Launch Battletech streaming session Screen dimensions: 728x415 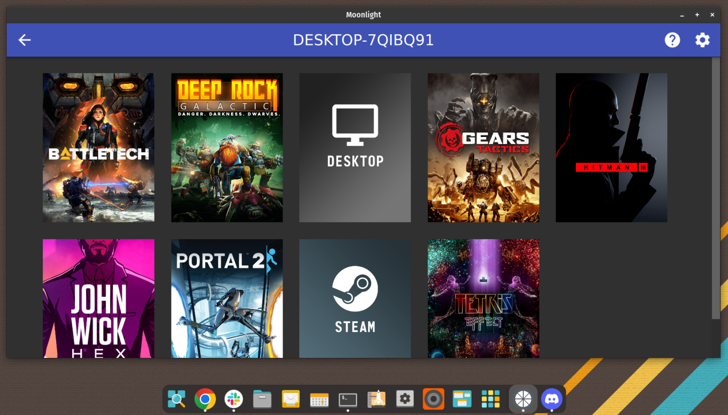pyautogui.click(x=98, y=147)
